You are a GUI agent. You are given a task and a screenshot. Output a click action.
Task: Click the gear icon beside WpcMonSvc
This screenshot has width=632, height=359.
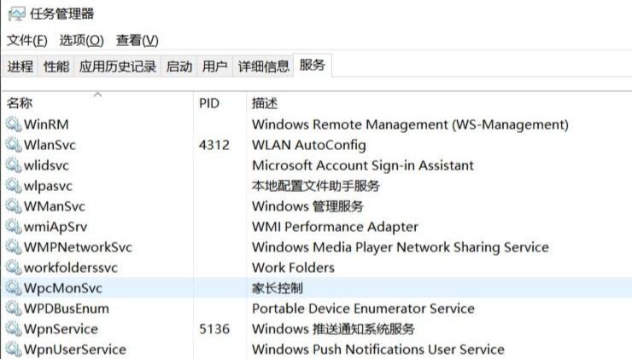(13, 288)
